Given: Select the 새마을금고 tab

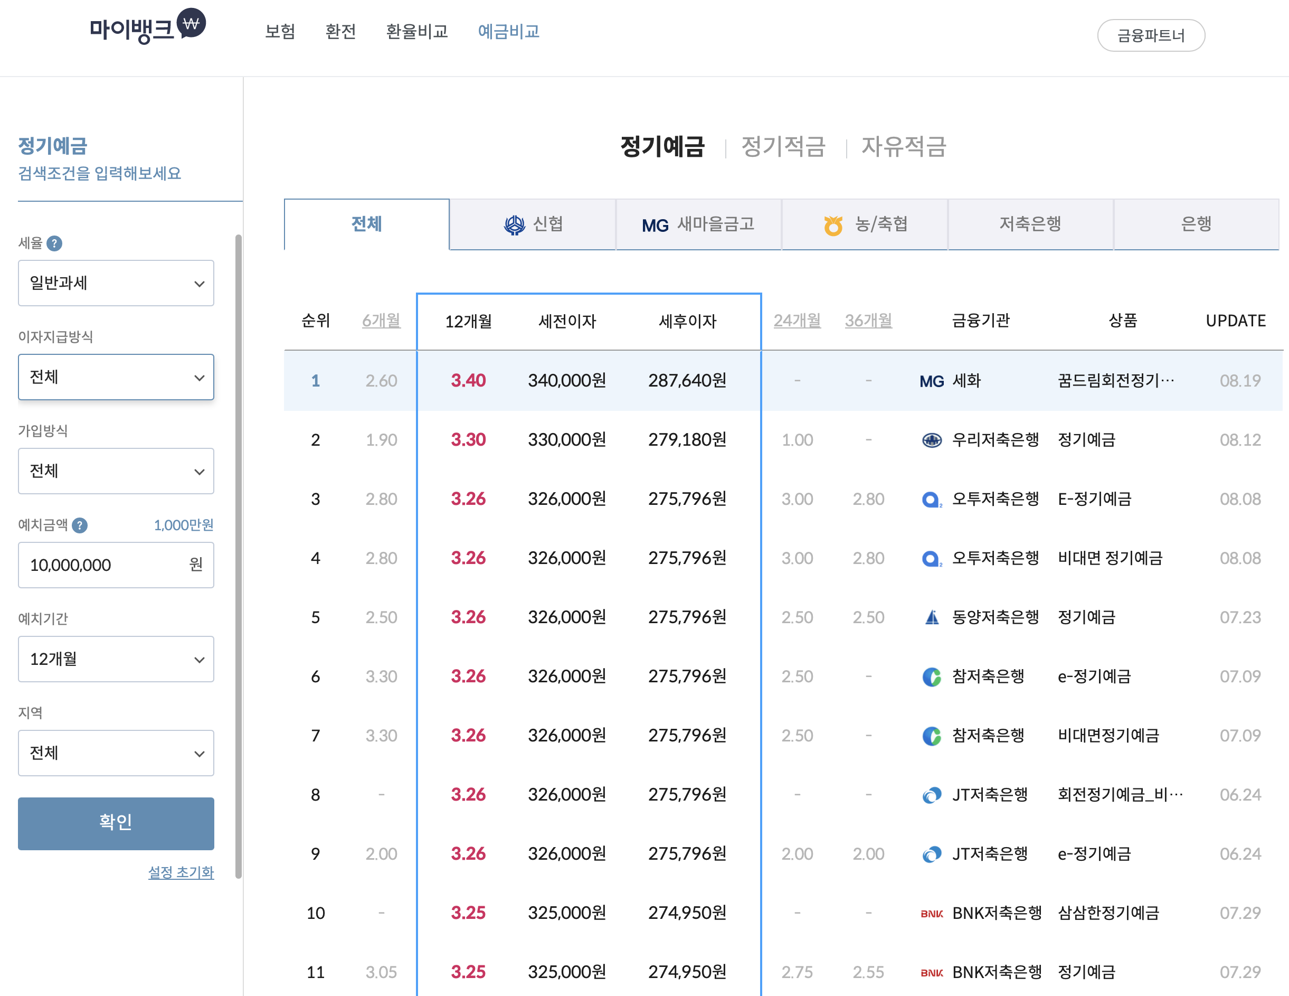Looking at the screenshot, I should [x=699, y=224].
